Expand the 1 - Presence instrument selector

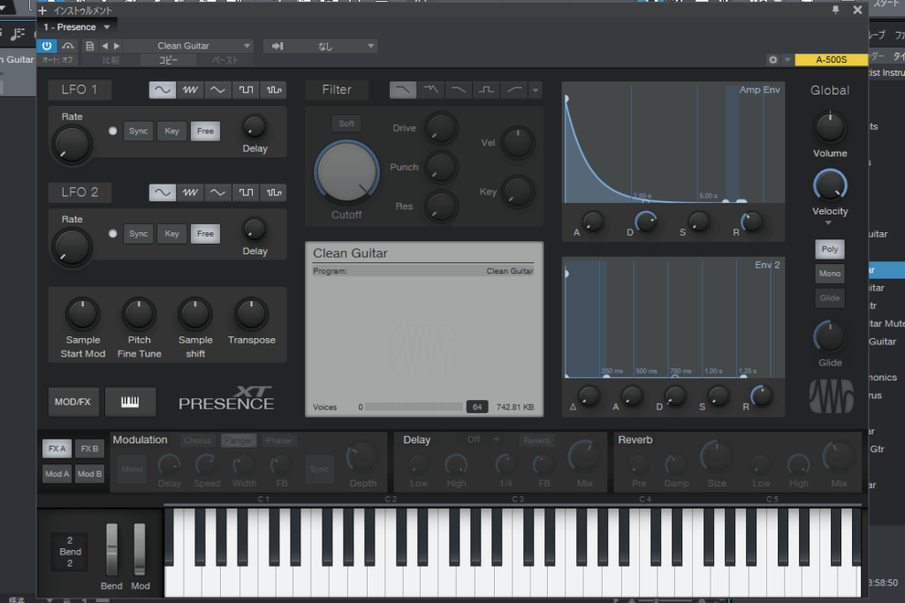77,27
